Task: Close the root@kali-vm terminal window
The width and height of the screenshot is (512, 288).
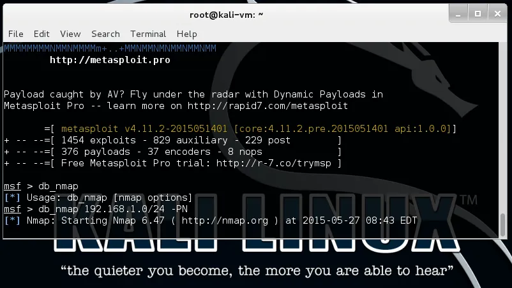Action: click(495, 13)
